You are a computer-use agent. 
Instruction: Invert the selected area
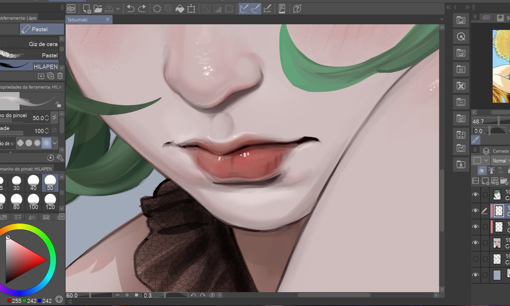pos(218,8)
